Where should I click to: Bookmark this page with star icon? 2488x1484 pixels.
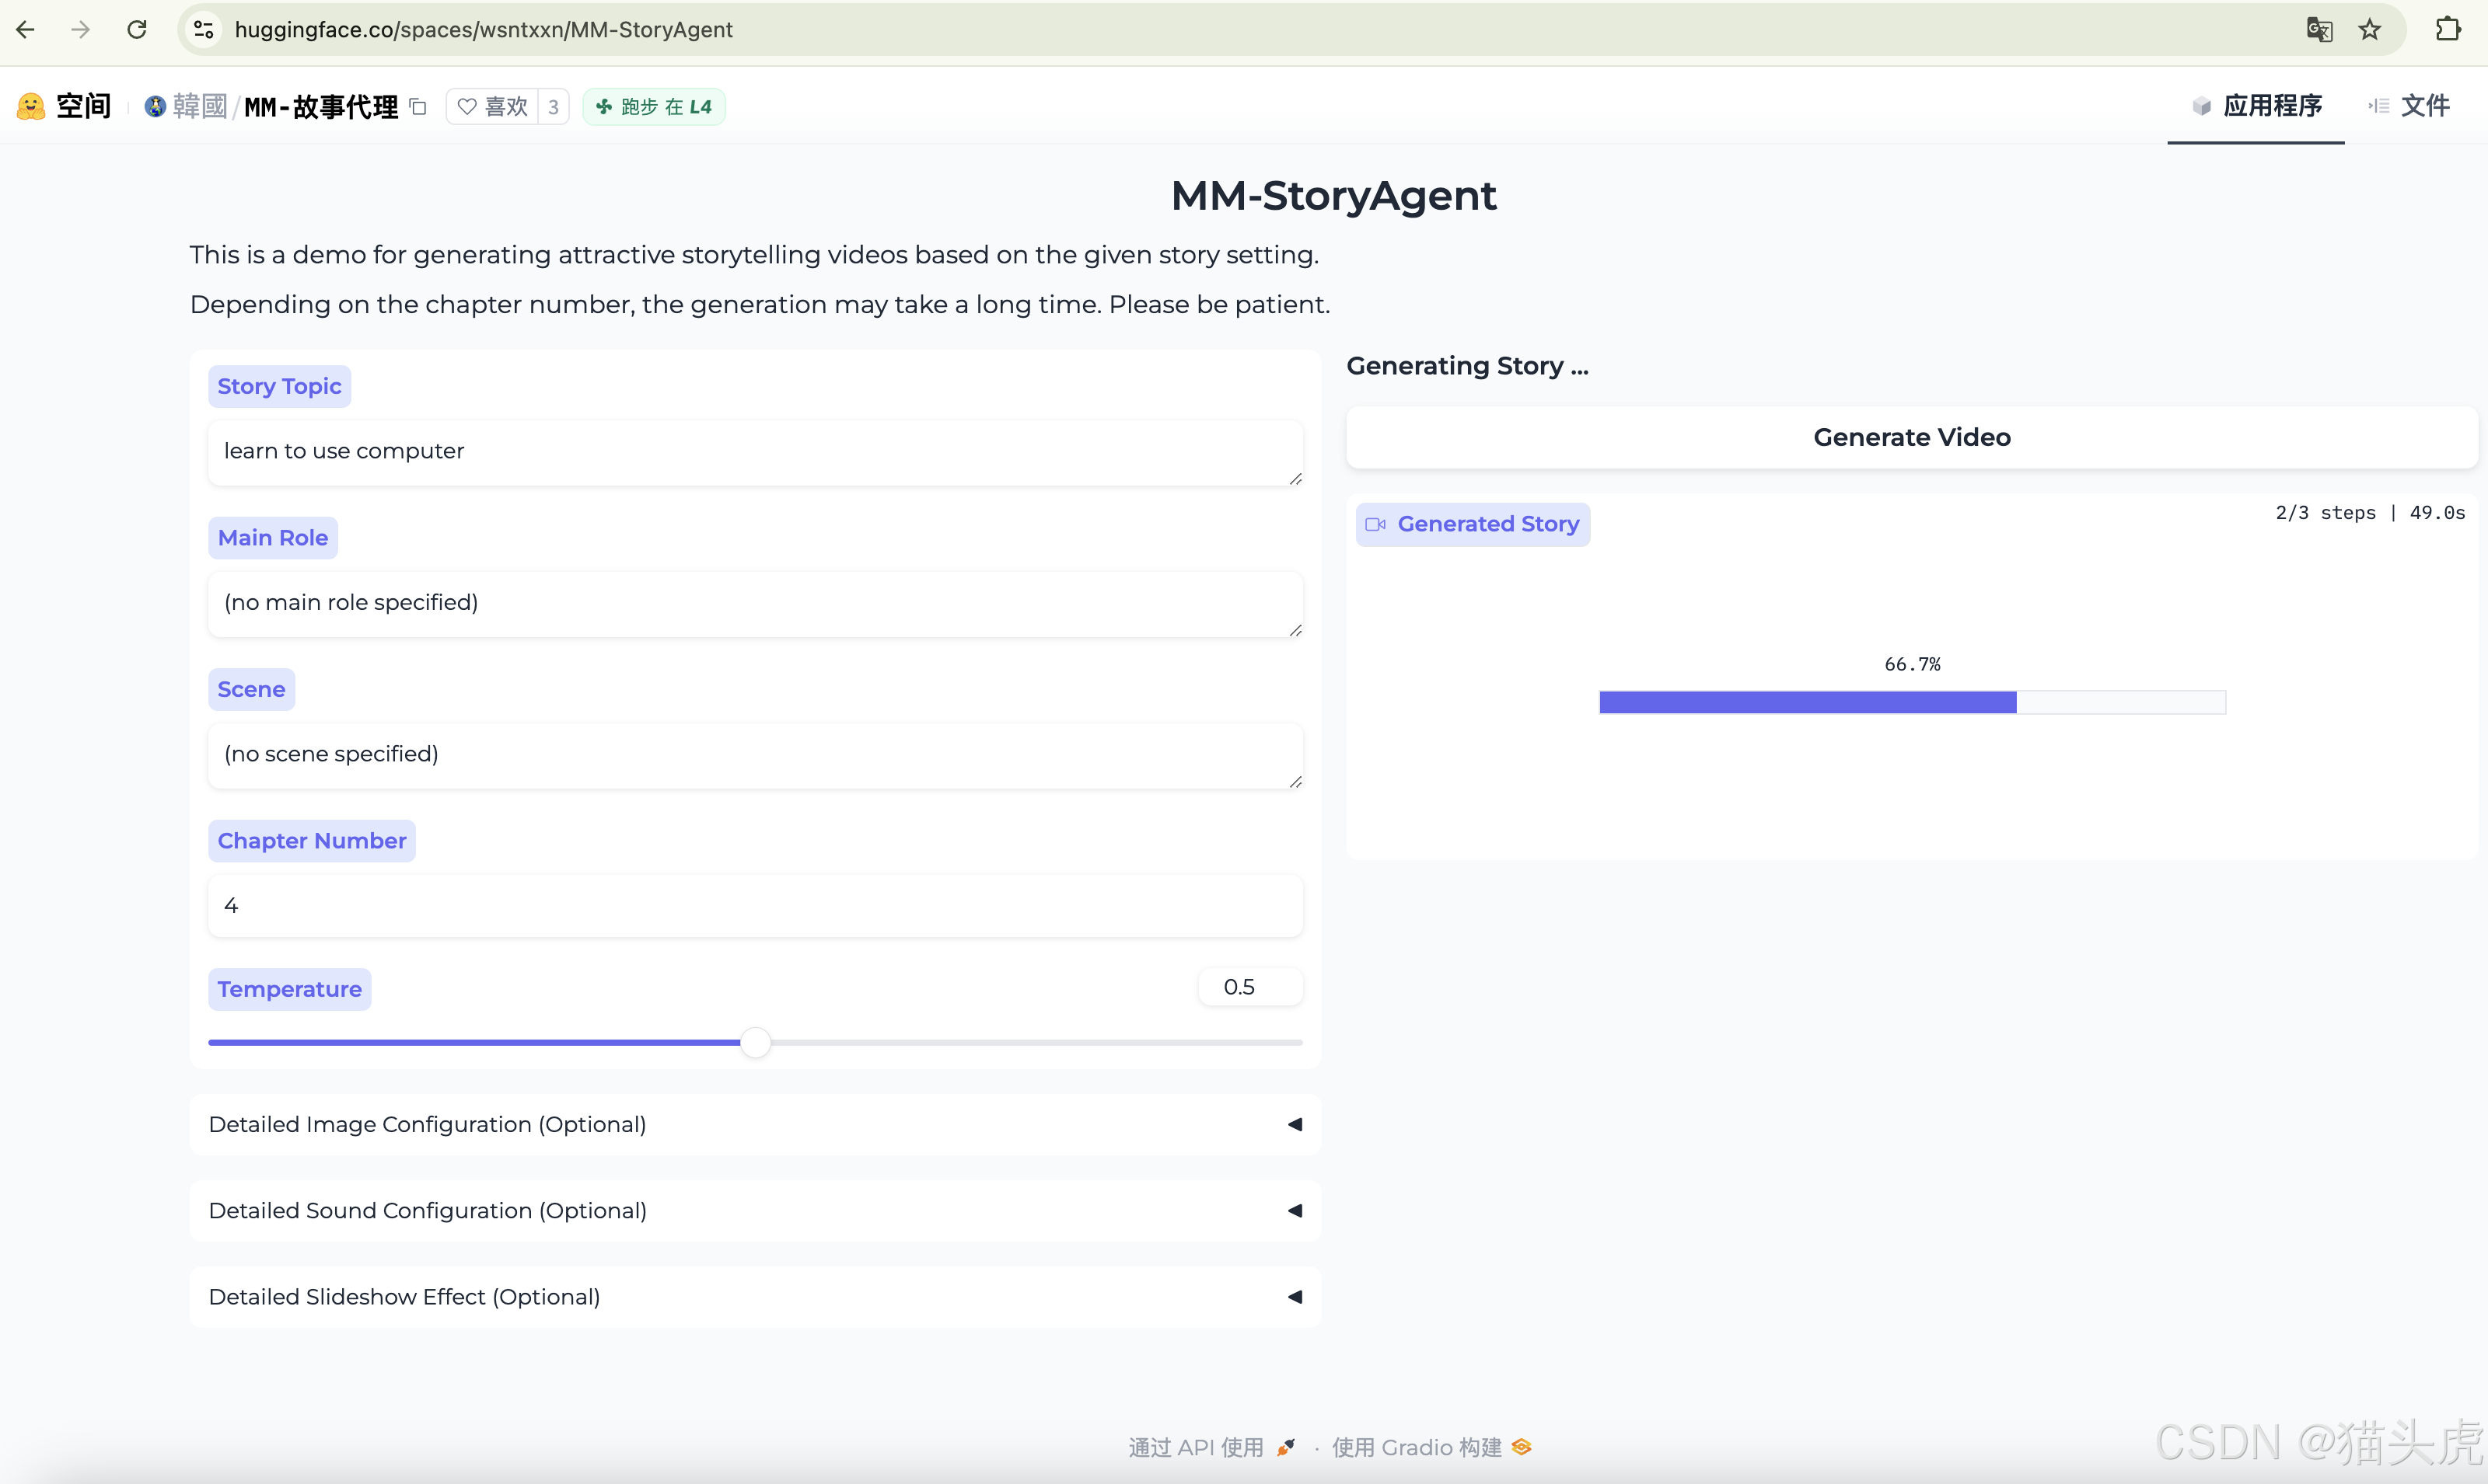(x=2369, y=30)
